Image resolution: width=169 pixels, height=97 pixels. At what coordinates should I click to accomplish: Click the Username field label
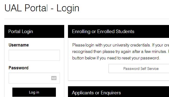19,45
